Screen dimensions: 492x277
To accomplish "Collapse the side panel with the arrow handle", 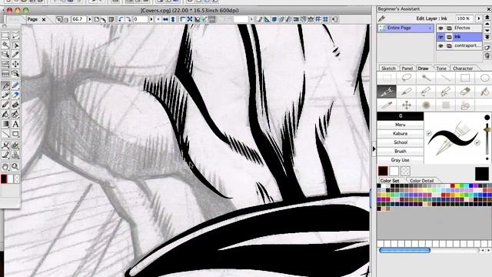I will pyautogui.click(x=374, y=149).
